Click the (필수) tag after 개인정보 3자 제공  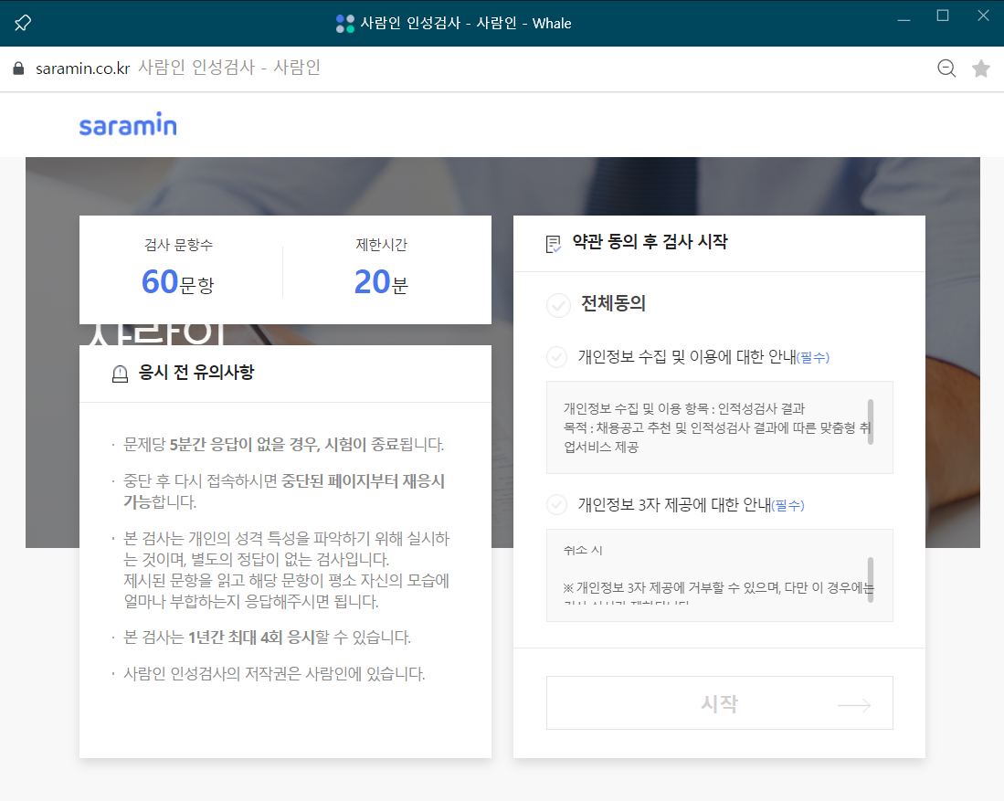click(787, 506)
